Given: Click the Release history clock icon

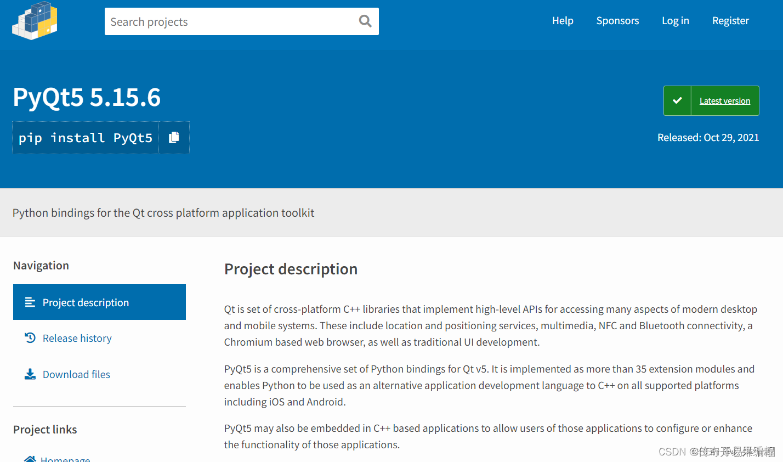Looking at the screenshot, I should coord(30,338).
